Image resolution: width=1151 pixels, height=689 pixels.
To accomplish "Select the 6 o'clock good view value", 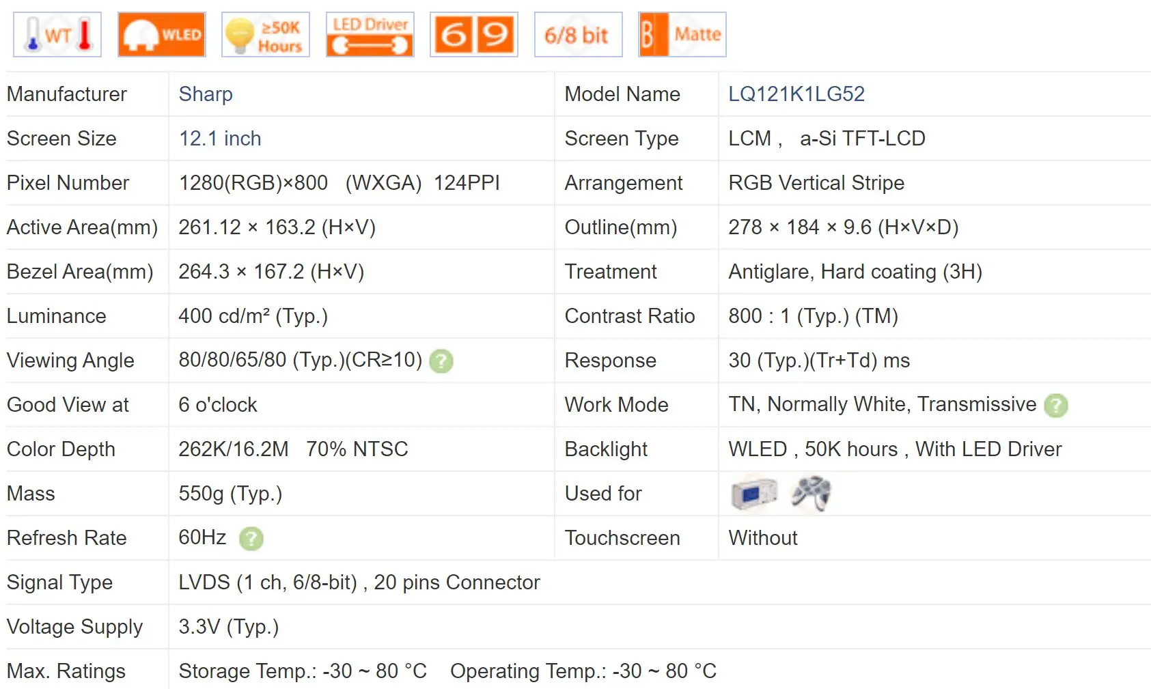I will [x=218, y=405].
